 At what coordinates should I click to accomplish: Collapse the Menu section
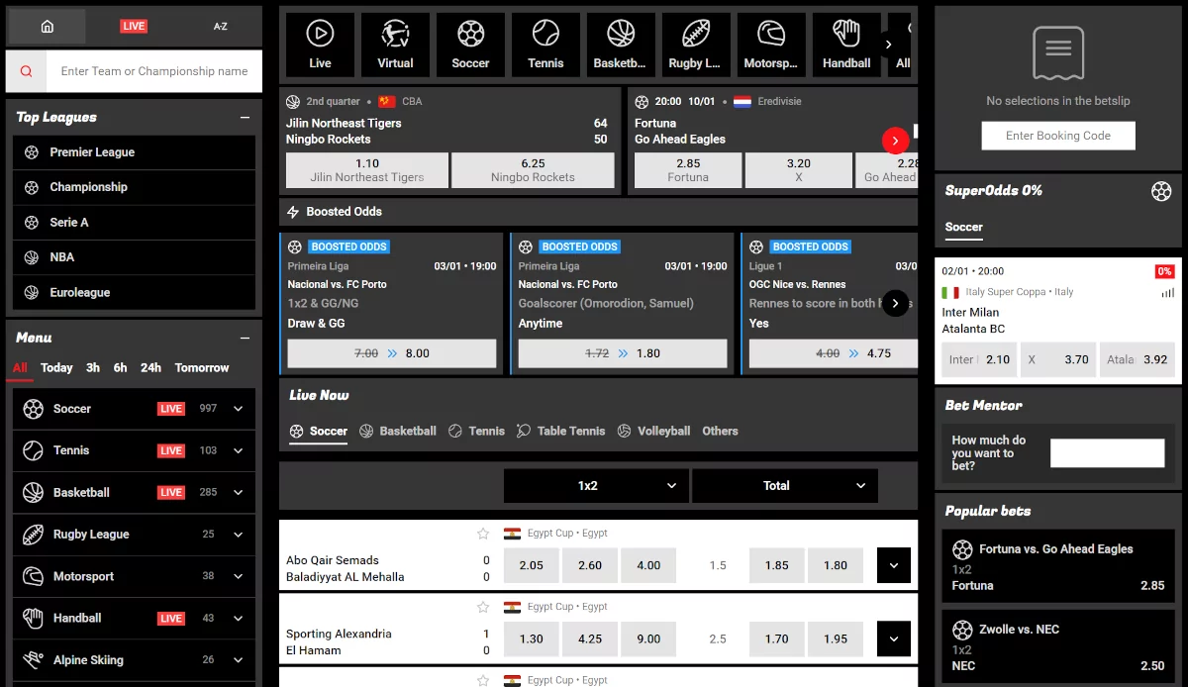[x=245, y=338]
